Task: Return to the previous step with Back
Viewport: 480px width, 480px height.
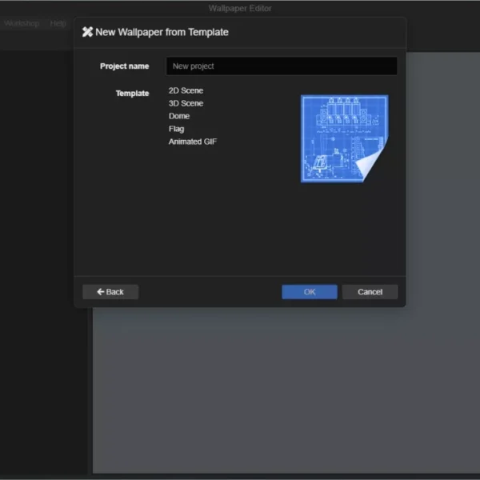Action: tap(110, 292)
